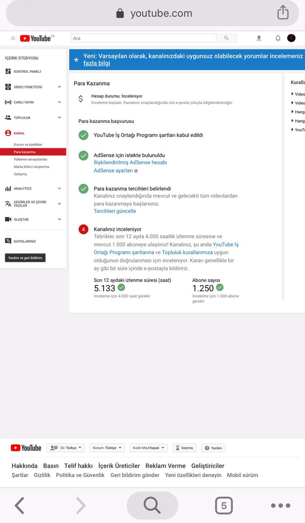This screenshot has height=523, width=305.
Task: Tap the padlock icon in address bar
Action: pyautogui.click(x=120, y=14)
